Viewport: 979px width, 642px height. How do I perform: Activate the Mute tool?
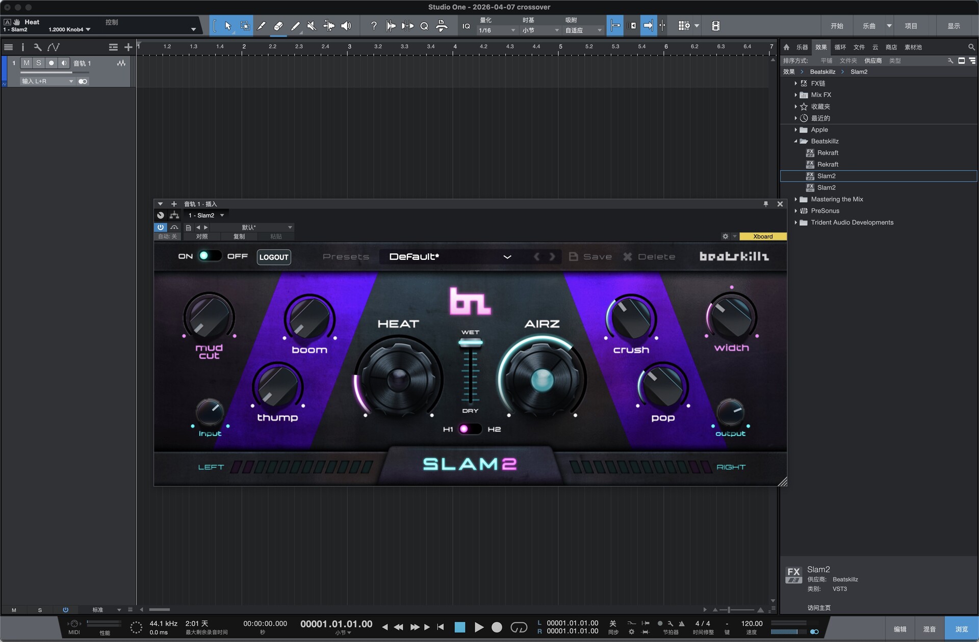pyautogui.click(x=312, y=26)
